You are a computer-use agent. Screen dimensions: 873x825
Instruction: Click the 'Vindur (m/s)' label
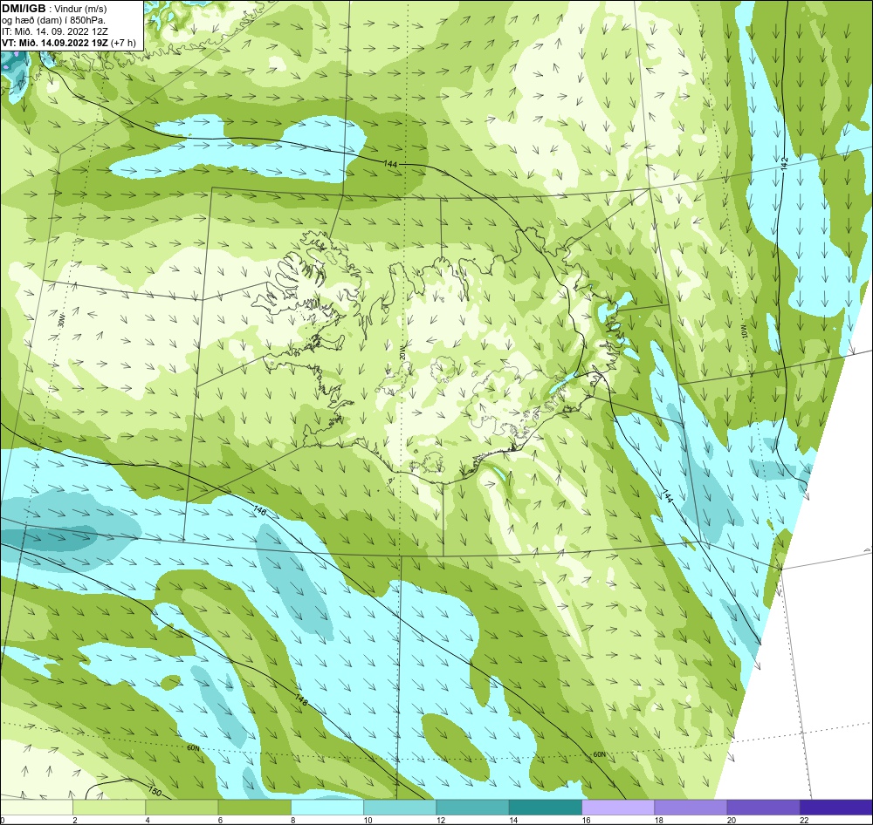tap(80, 9)
